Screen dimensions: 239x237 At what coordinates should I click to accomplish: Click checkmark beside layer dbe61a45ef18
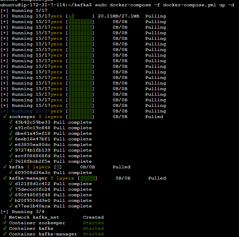11,133
